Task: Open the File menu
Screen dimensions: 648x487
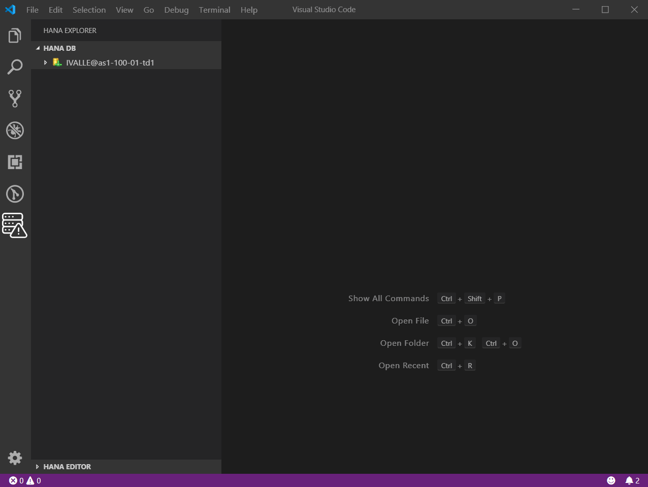Action: pyautogui.click(x=33, y=10)
